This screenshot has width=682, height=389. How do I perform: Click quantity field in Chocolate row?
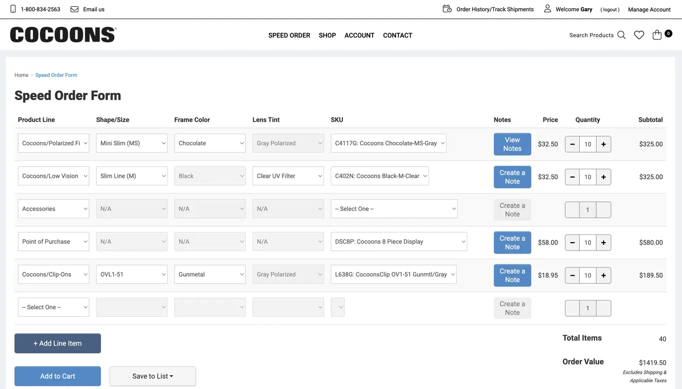click(588, 144)
